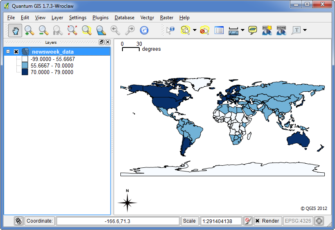Click Zoom to Selection icon
The width and height of the screenshot is (335, 230).
(86, 30)
